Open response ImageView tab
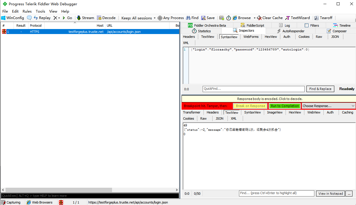 275,113
